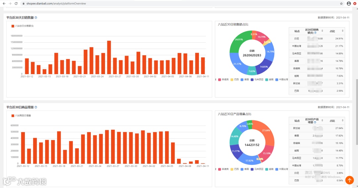Toggle 菲律宾 legend in sales share donut
The width and height of the screenshot is (358, 188).
tap(223, 79)
